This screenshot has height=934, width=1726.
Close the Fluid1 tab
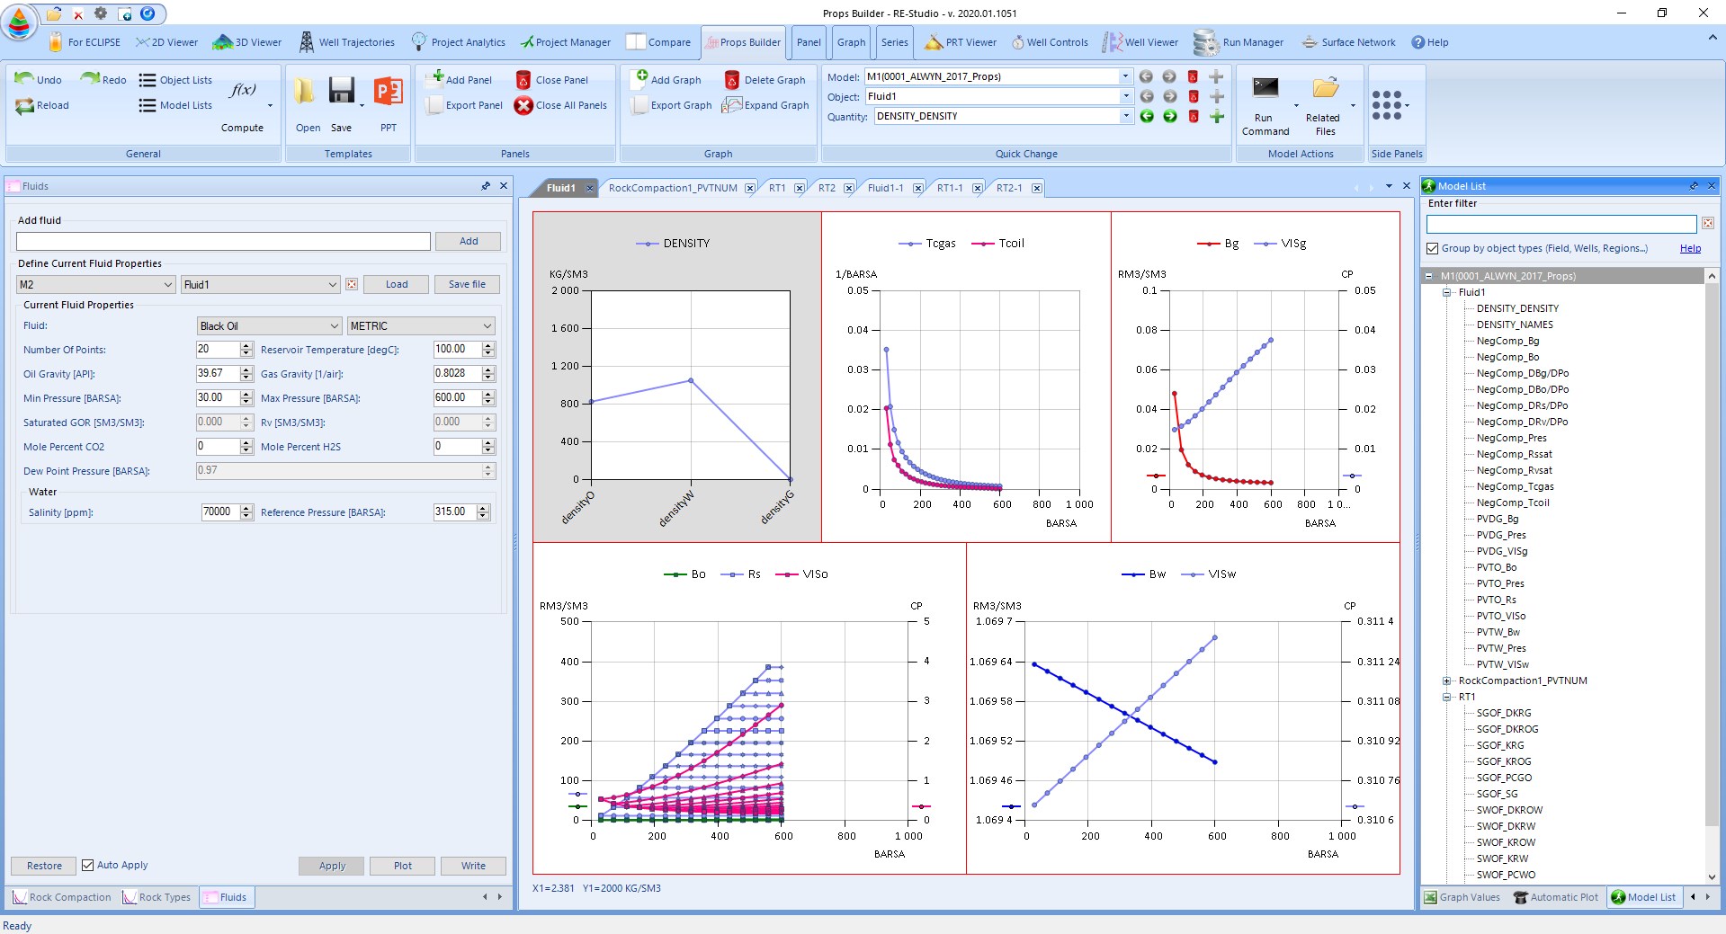(x=590, y=188)
